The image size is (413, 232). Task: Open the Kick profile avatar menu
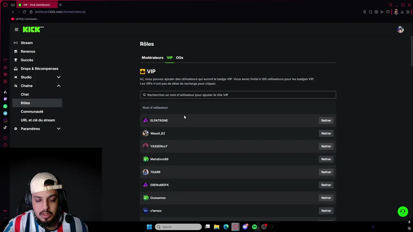(x=400, y=29)
